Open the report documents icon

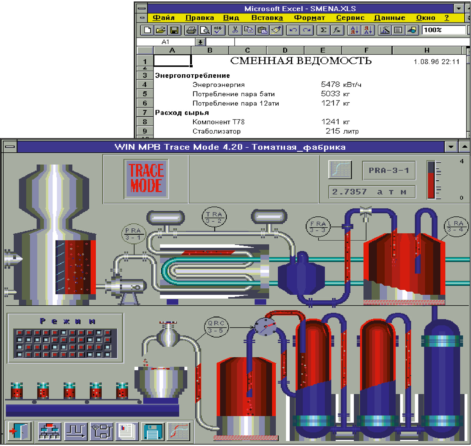127,431
